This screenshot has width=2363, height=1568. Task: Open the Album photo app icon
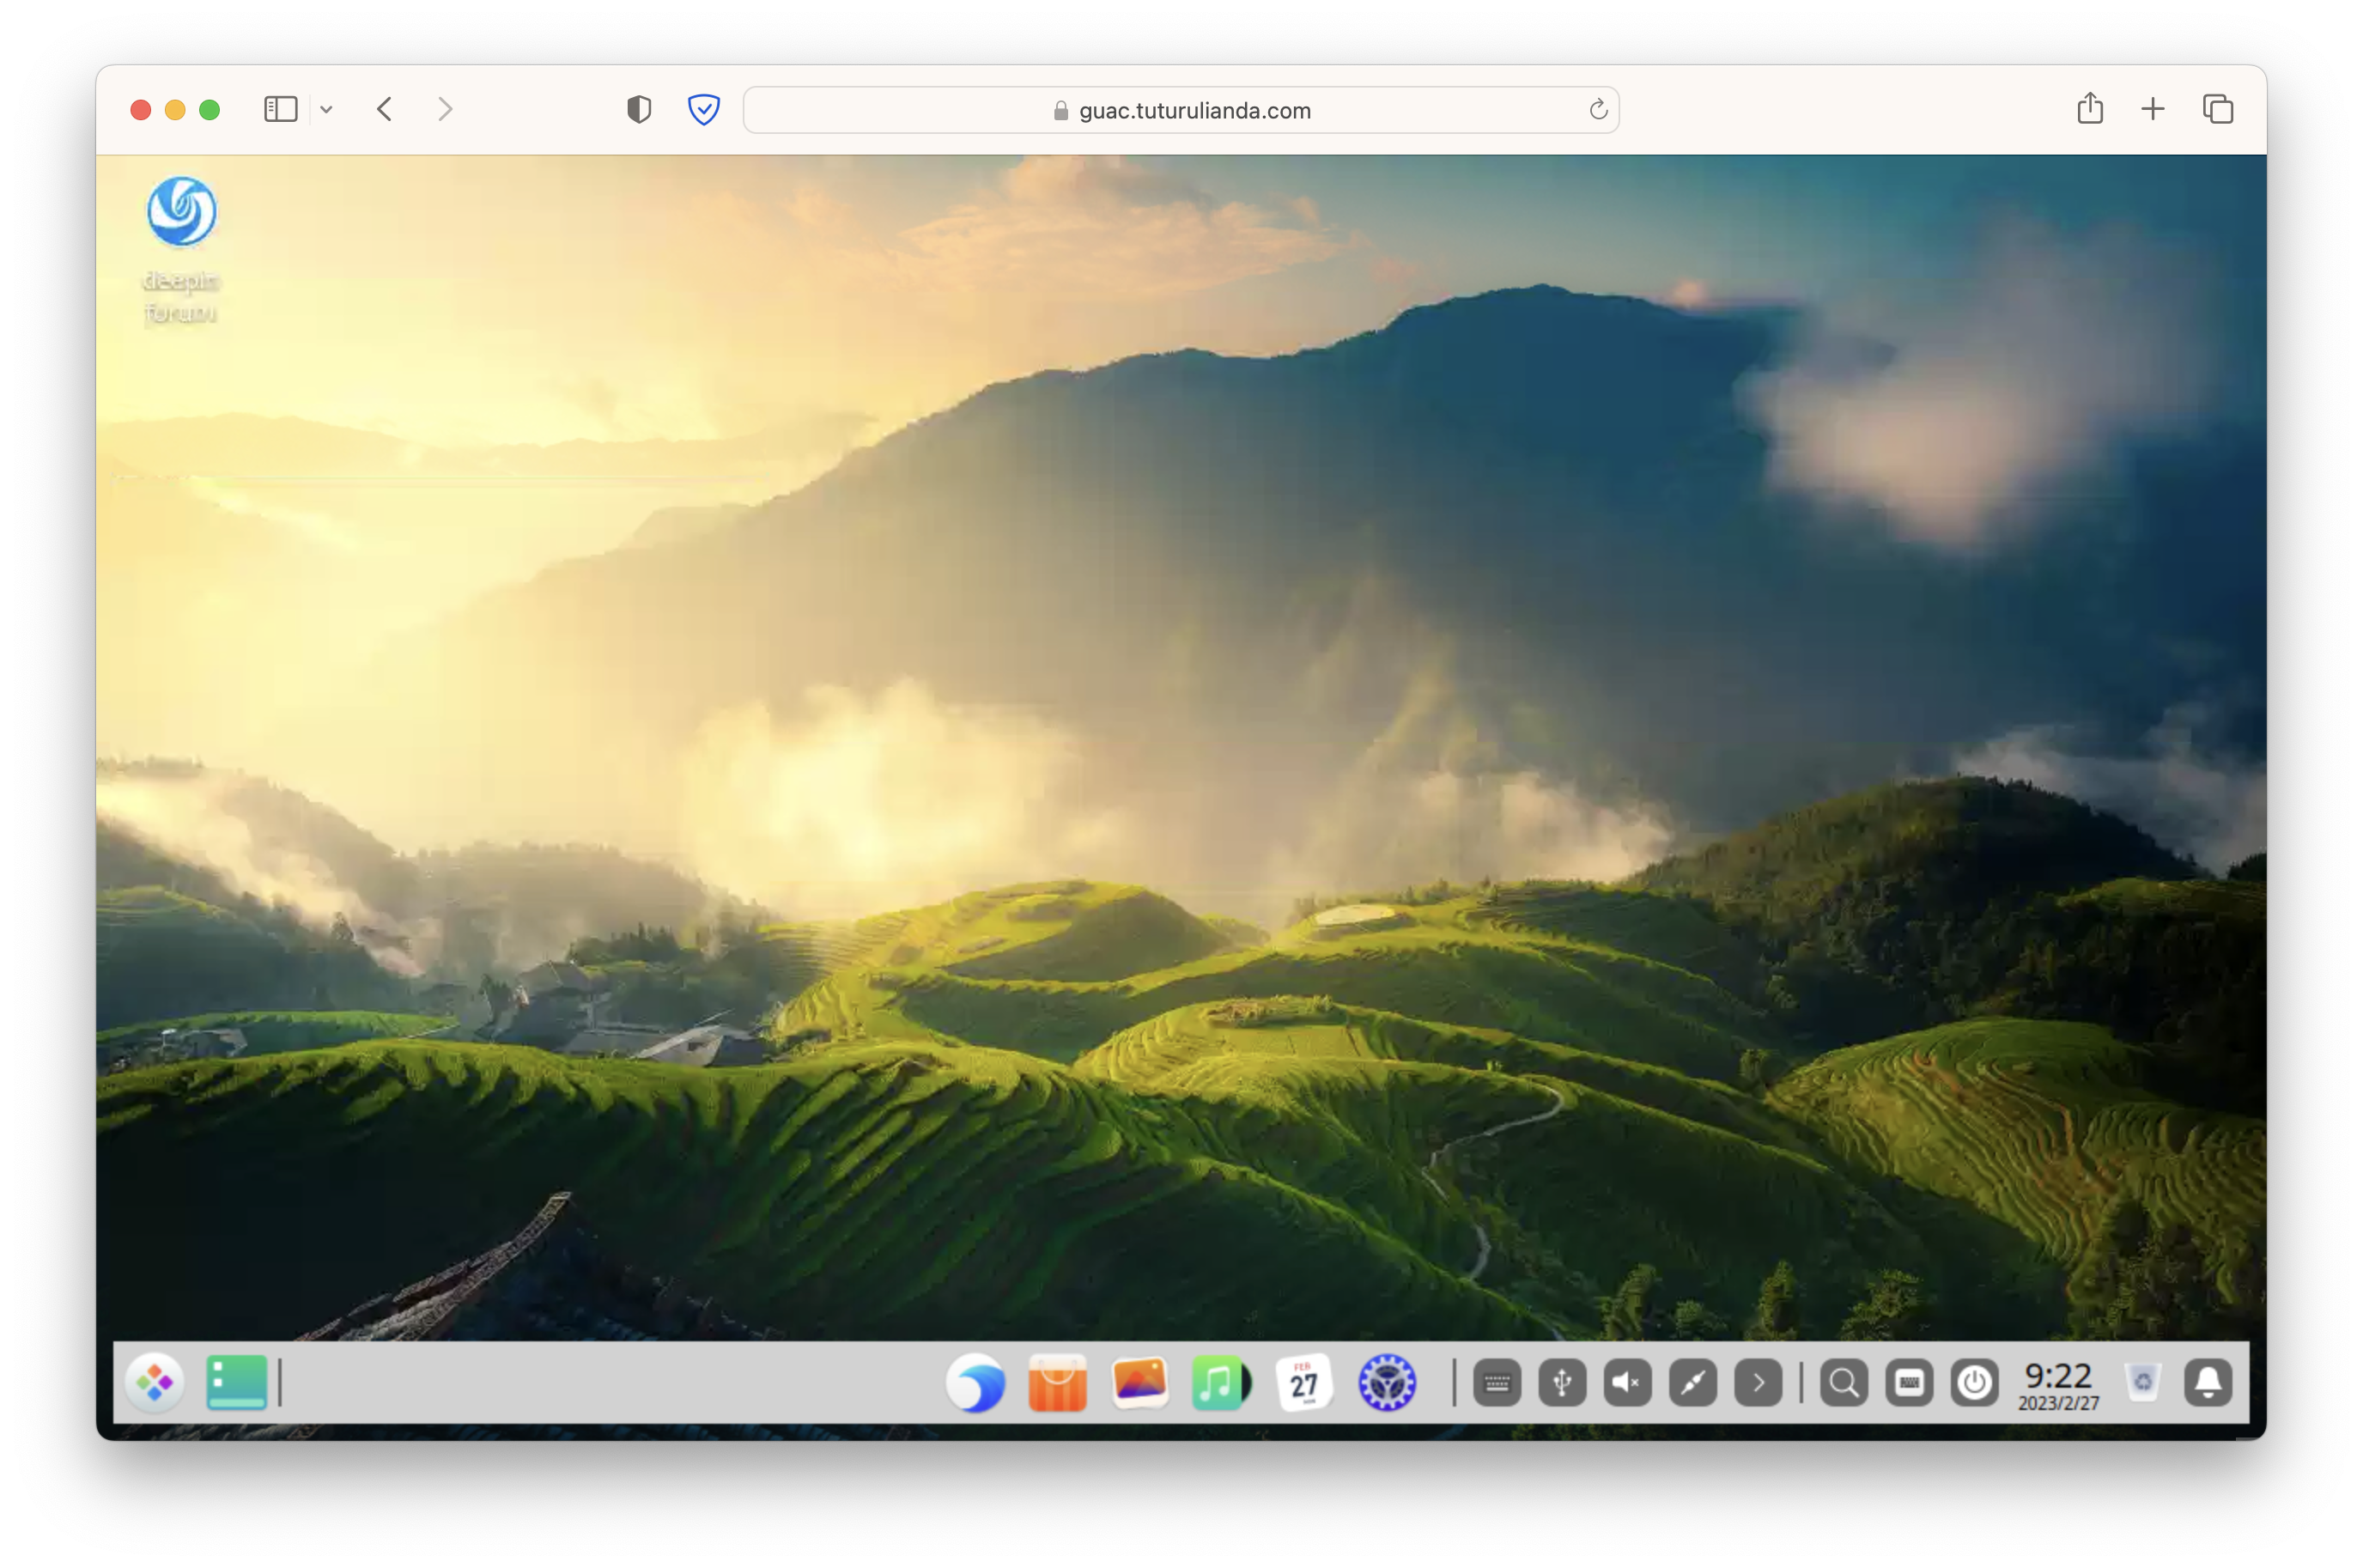[x=1139, y=1383]
